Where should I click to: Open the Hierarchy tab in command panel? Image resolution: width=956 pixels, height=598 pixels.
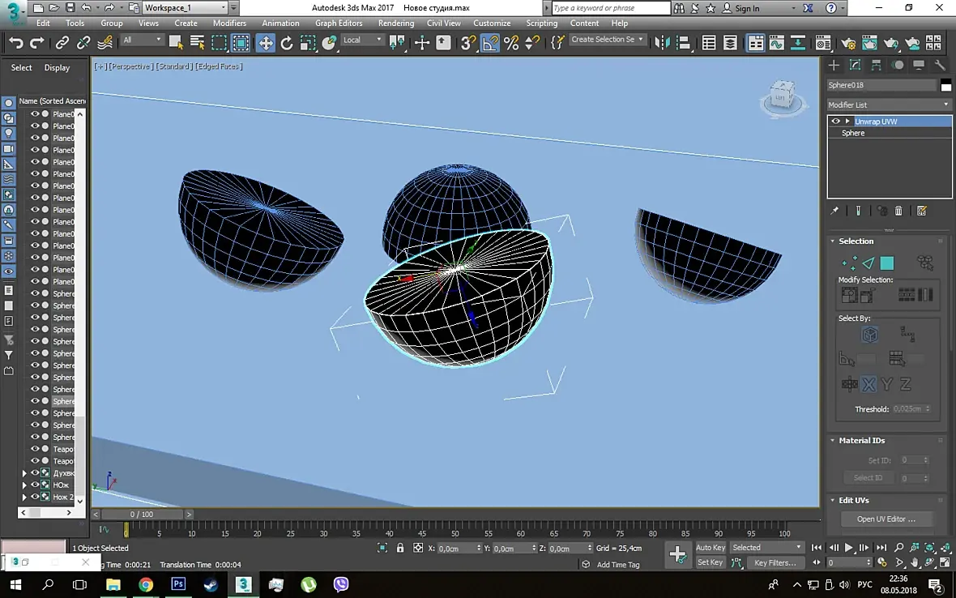[876, 65]
